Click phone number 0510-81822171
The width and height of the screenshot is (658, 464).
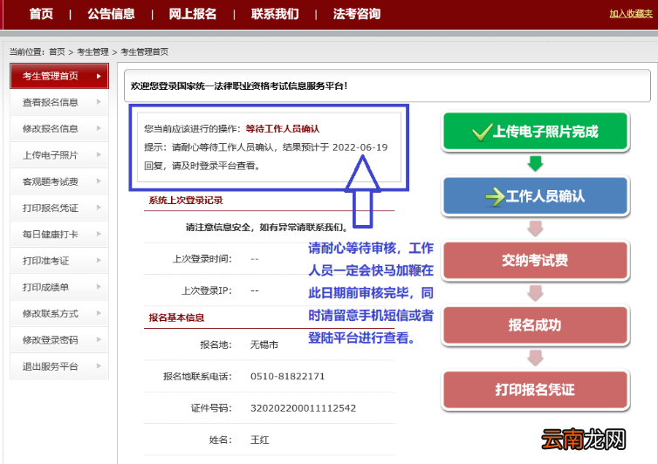pos(287,376)
